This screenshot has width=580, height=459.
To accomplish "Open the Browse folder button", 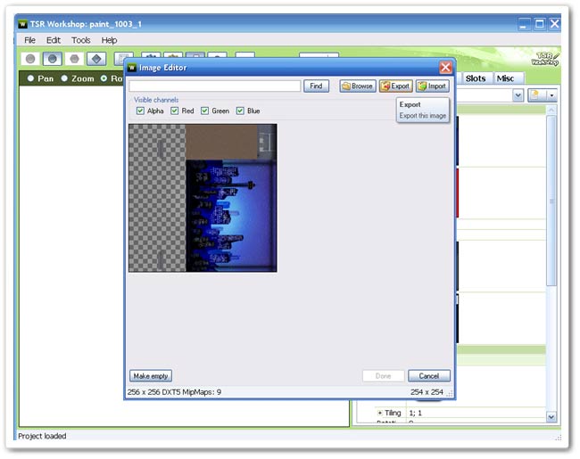I will pos(357,86).
